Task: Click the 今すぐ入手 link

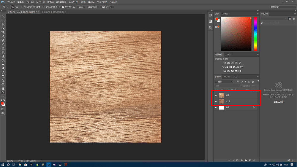Action: click(x=278, y=102)
